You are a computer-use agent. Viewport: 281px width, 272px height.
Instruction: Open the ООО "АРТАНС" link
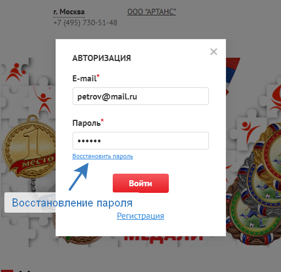tap(152, 12)
